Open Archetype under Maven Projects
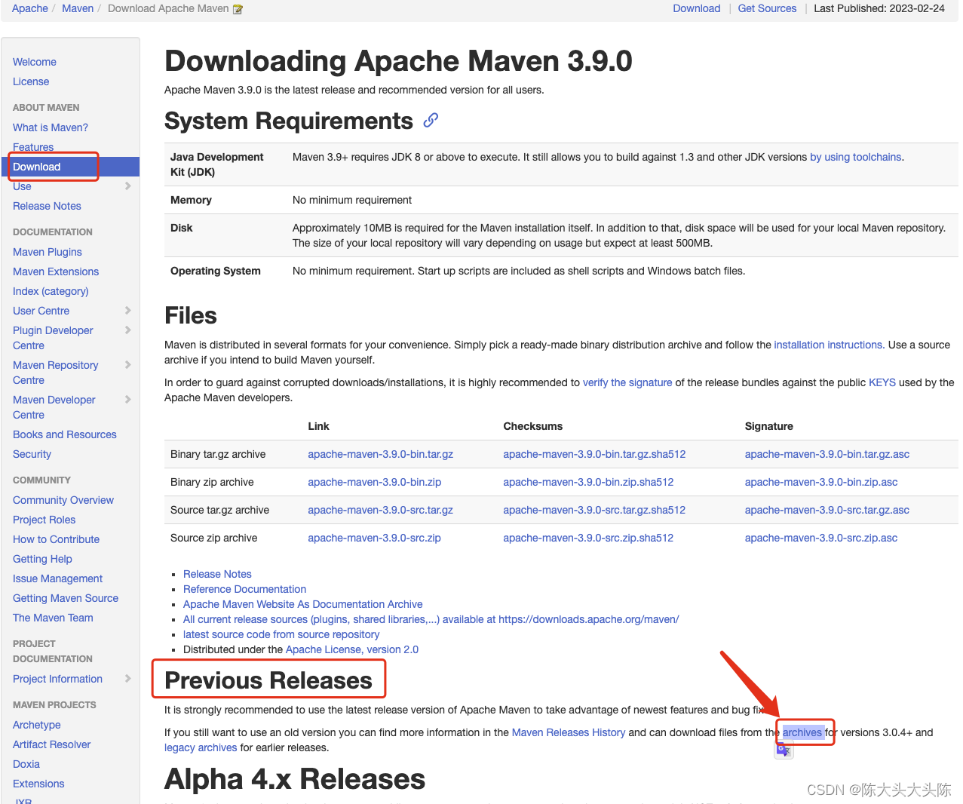This screenshot has height=804, width=963. (37, 725)
